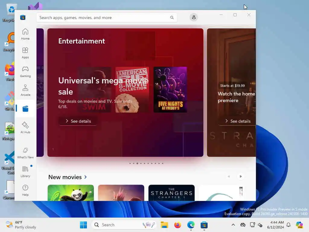309x232 pixels.
Task: Click See details for Universal's mega movie sale
Action: [78, 121]
